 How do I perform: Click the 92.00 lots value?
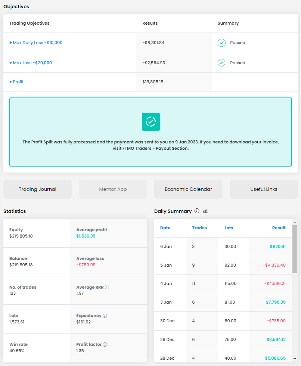point(230,265)
